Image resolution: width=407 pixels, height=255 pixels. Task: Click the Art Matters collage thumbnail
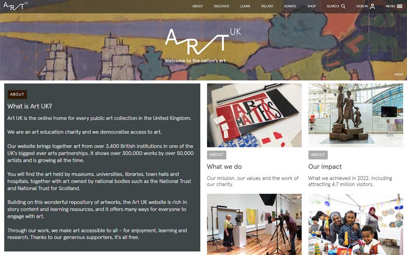coord(254,115)
